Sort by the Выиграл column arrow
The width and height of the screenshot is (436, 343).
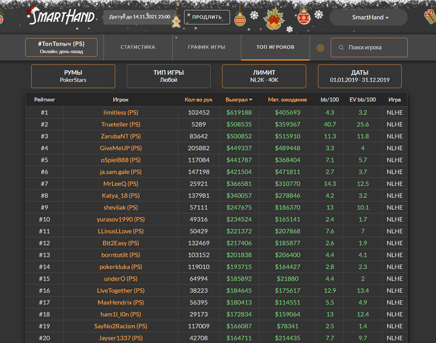[250, 100]
